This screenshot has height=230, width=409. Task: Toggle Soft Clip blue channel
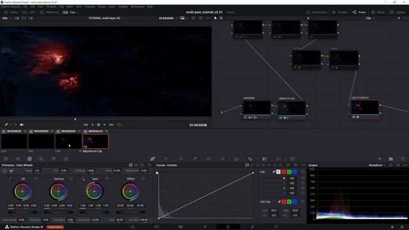point(295,202)
